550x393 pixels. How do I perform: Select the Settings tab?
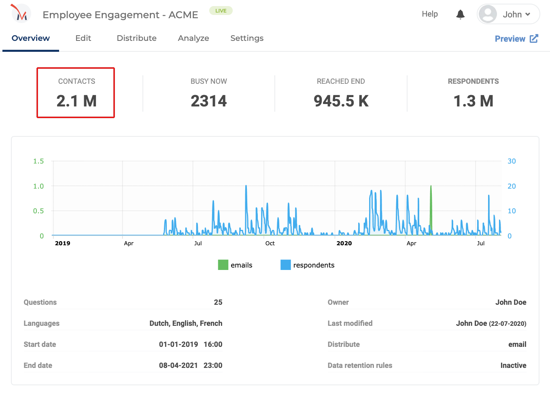[247, 38]
